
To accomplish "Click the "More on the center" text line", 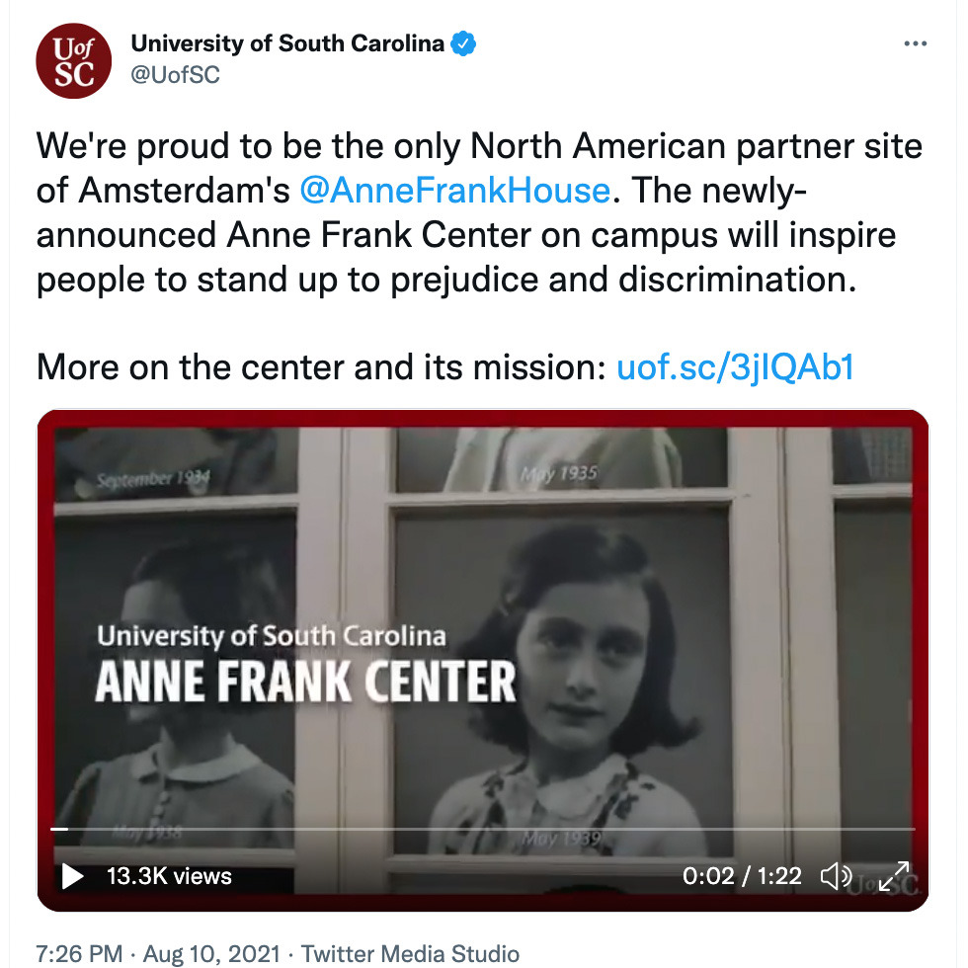I will click(x=321, y=367).
